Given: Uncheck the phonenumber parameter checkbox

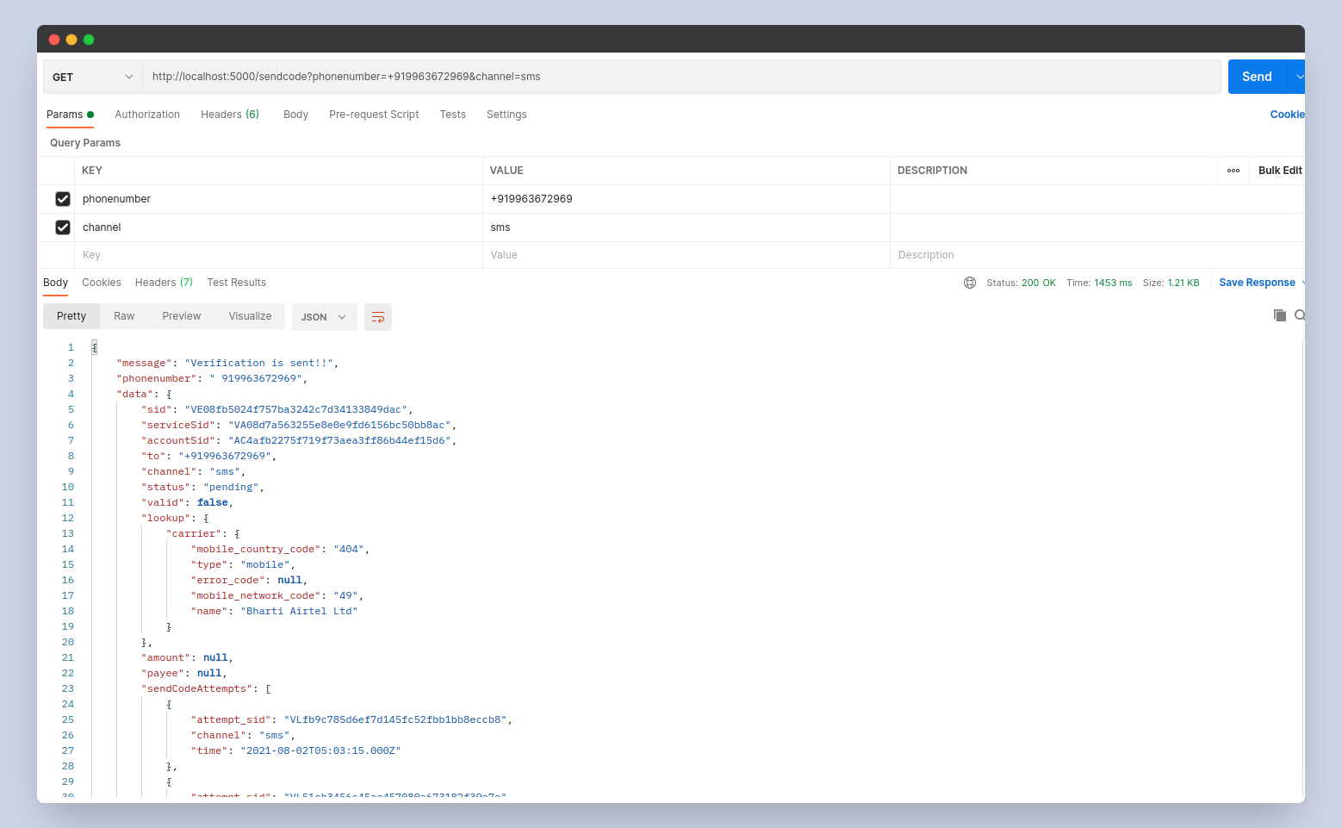Looking at the screenshot, I should 63,199.
